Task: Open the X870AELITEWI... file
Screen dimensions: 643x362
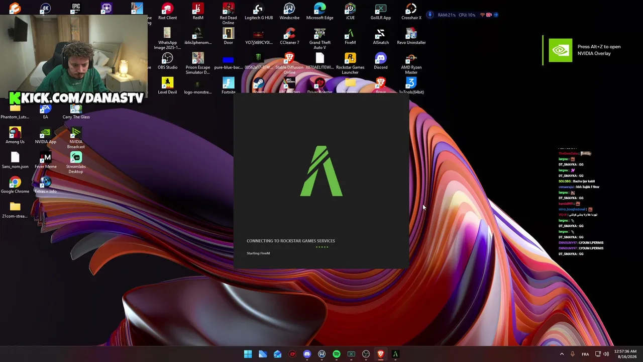Action: tap(319, 61)
